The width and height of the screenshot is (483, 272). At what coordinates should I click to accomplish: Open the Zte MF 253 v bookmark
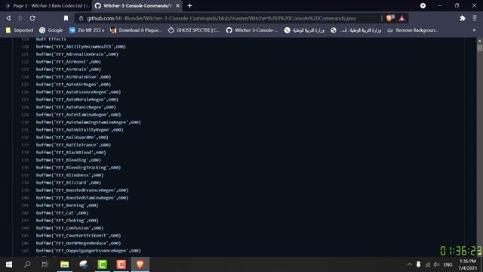(x=87, y=30)
